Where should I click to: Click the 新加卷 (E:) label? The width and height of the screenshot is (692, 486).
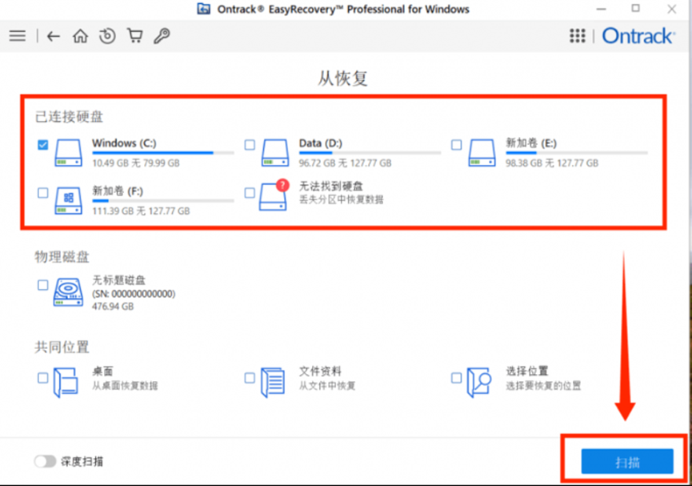[531, 143]
